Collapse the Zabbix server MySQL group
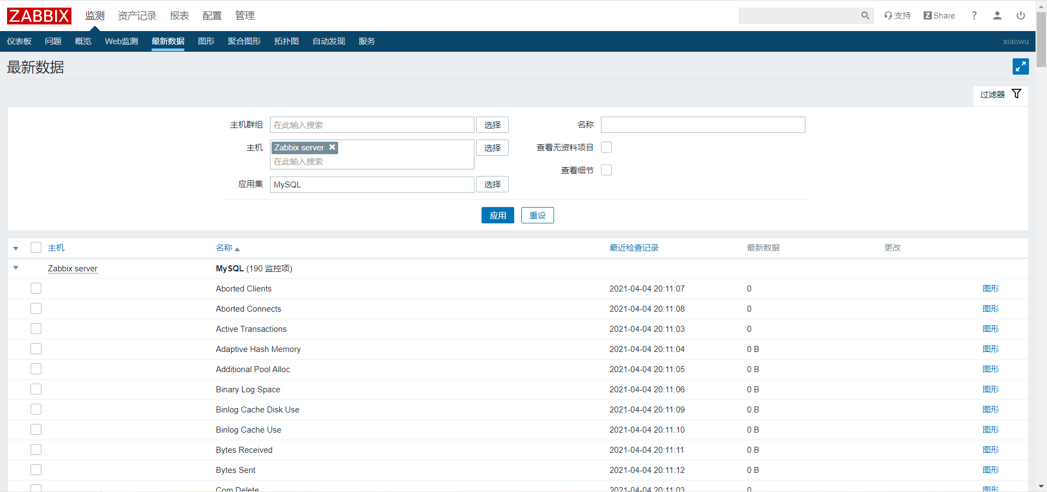1047x492 pixels. [16, 268]
